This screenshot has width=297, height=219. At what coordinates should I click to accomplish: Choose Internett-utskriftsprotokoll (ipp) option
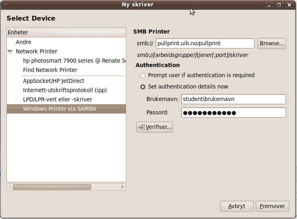(x=65, y=90)
